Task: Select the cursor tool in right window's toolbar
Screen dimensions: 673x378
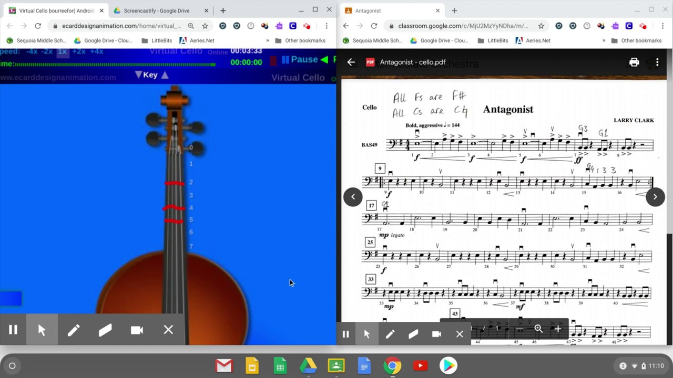Action: click(366, 334)
